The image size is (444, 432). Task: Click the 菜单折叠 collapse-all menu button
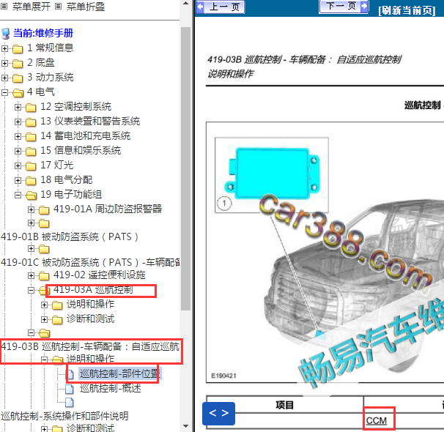click(80, 7)
